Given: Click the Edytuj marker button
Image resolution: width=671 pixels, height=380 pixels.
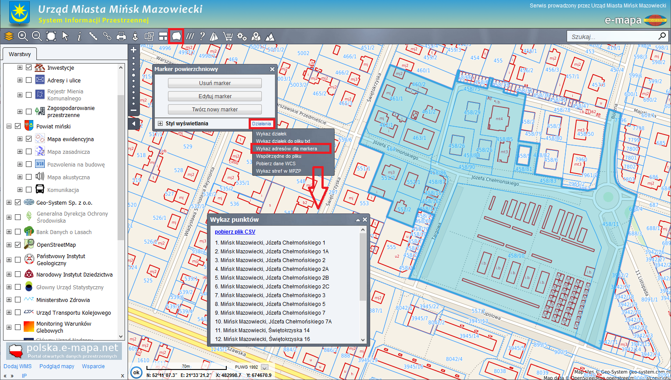Looking at the screenshot, I should (215, 96).
